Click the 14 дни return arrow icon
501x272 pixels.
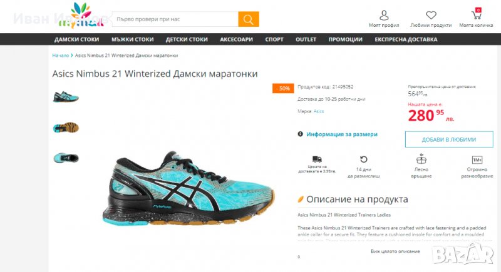click(364, 159)
